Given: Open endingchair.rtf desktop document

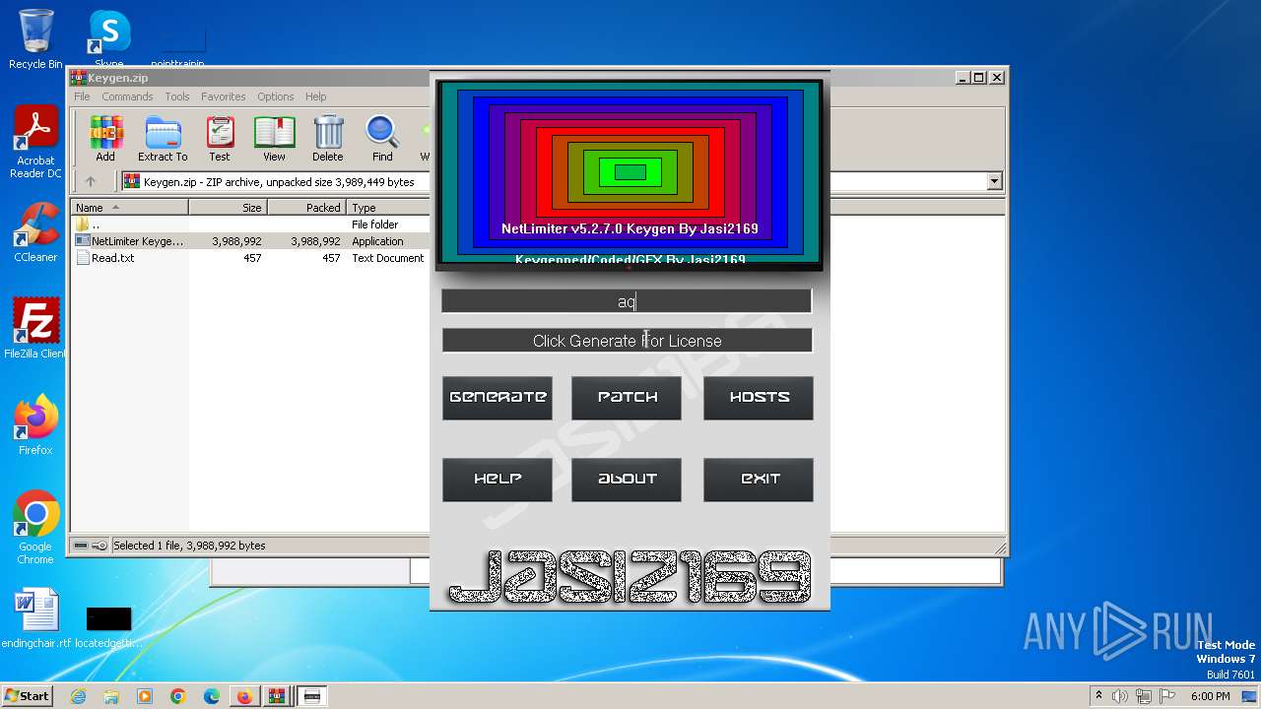Looking at the screenshot, I should coord(36,618).
